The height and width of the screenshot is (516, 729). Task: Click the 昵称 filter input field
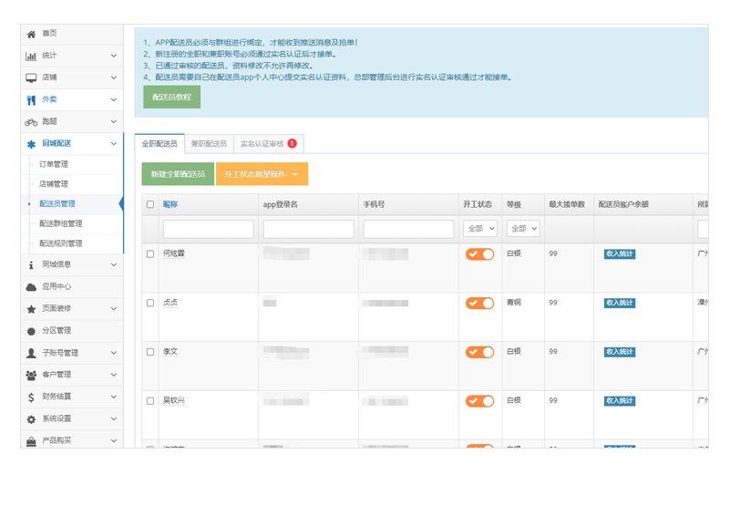[209, 229]
